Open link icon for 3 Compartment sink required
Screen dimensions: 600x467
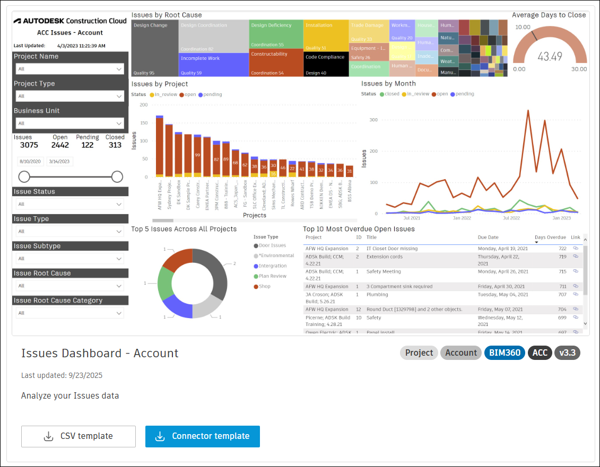click(575, 286)
